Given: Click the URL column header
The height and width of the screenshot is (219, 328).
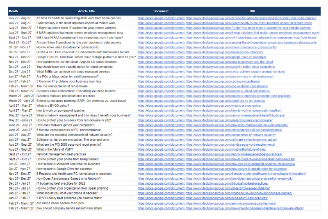Looking at the screenshot, I should 253,11.
